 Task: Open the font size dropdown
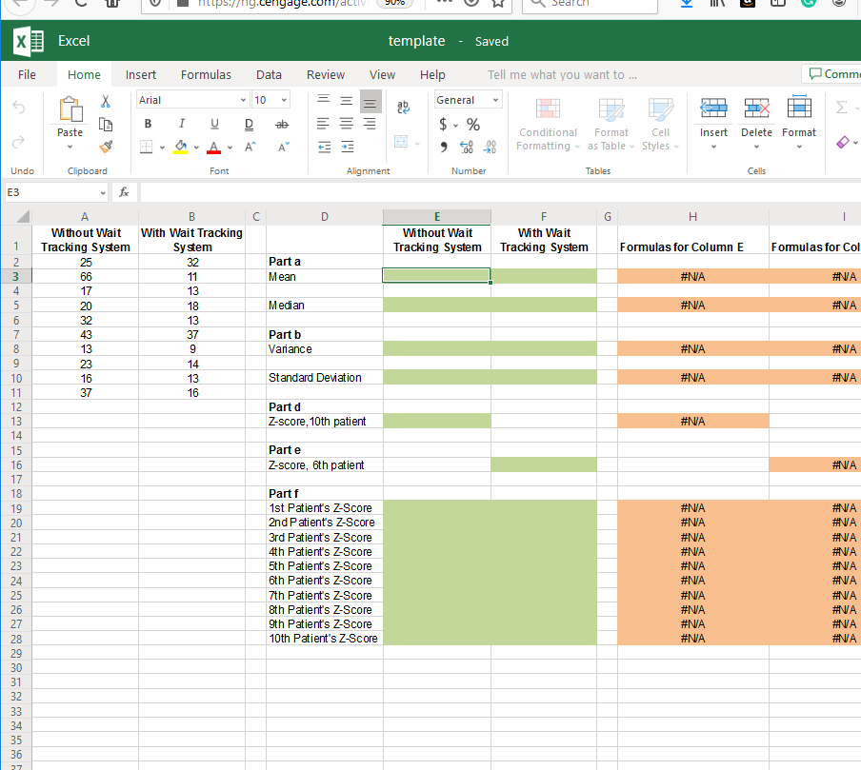[282, 99]
